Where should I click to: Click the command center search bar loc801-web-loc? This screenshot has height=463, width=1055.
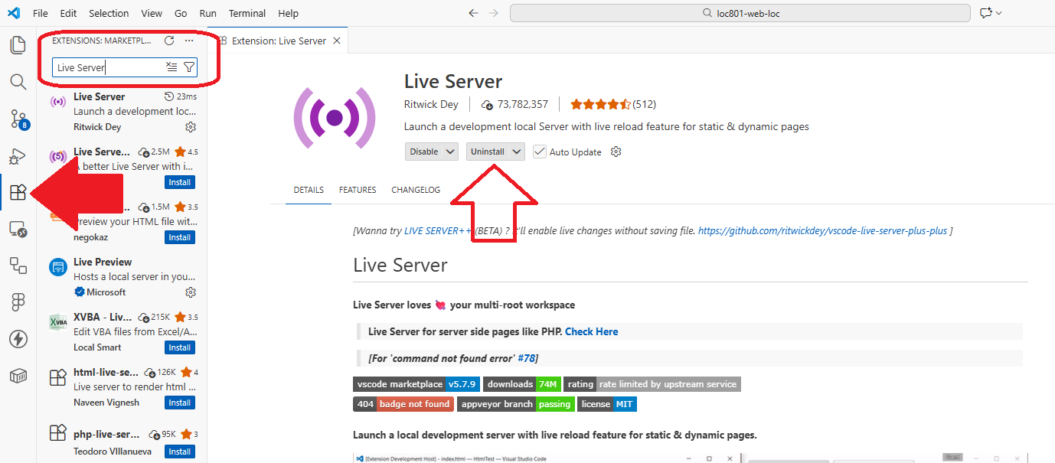tap(740, 13)
